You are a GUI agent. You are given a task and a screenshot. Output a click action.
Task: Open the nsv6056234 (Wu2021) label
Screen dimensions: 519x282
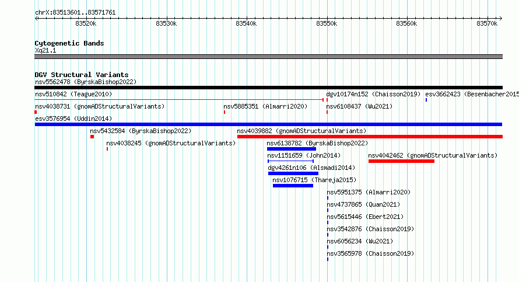point(360,241)
